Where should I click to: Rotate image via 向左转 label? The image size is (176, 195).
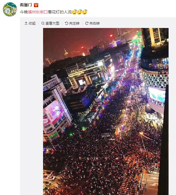74,23
